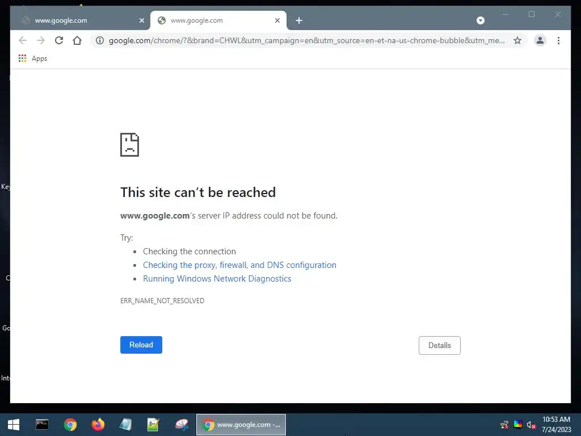Viewport: 581px width, 436px height.
Task: Minimize the Chrome window
Action: (506, 14)
